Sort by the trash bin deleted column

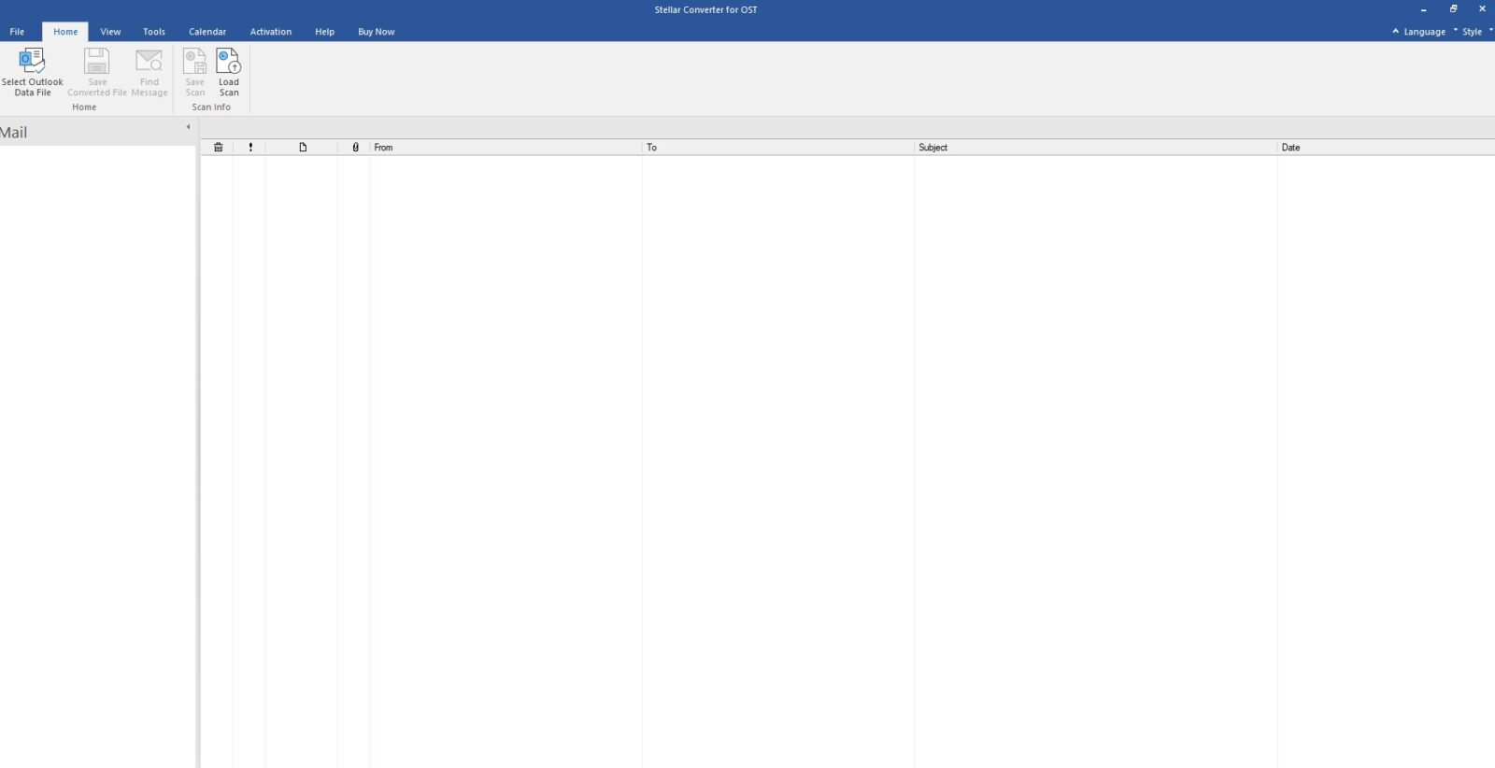(219, 148)
